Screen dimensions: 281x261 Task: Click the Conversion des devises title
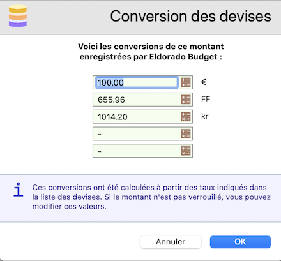click(x=190, y=16)
